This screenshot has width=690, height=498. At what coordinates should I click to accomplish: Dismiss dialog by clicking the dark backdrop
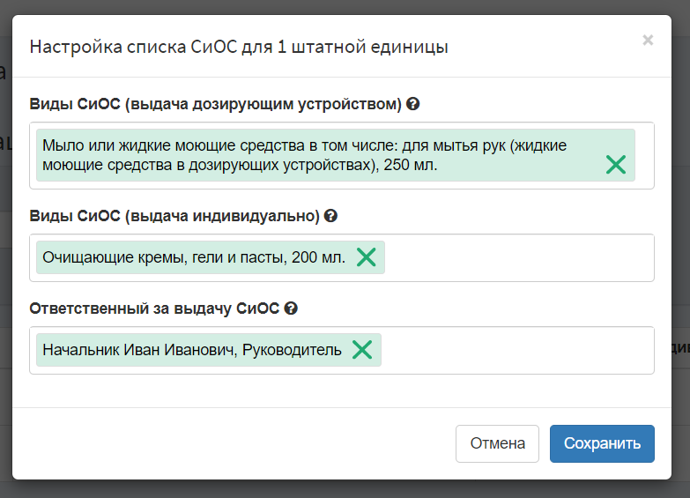pyautogui.click(x=345, y=490)
